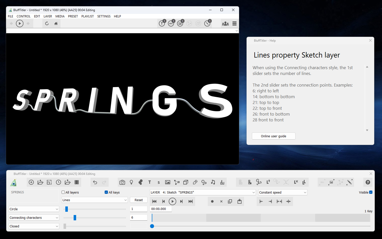This screenshot has height=239, width=382.
Task: Close the BluffTitler Help window
Action: [370, 40]
